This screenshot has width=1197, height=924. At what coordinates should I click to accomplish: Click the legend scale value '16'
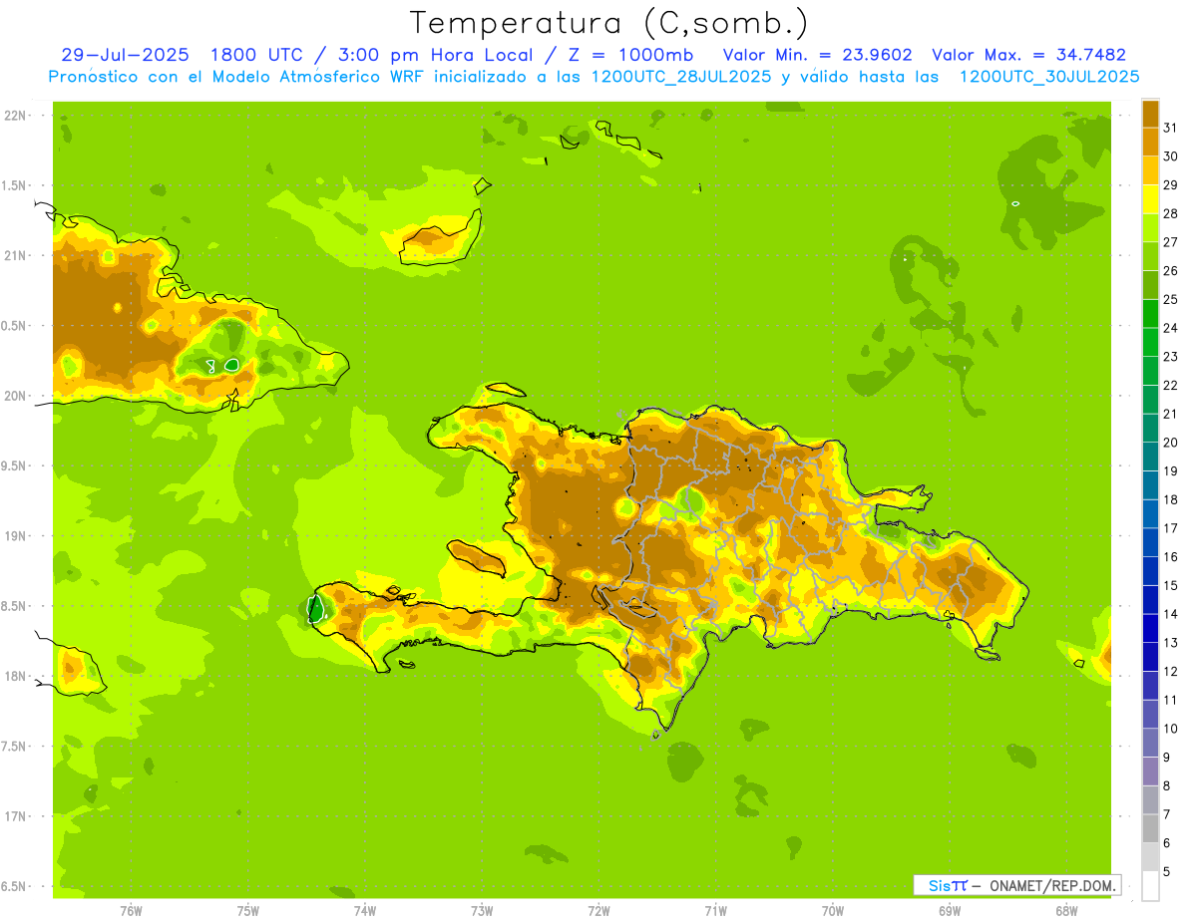(x=1170, y=557)
